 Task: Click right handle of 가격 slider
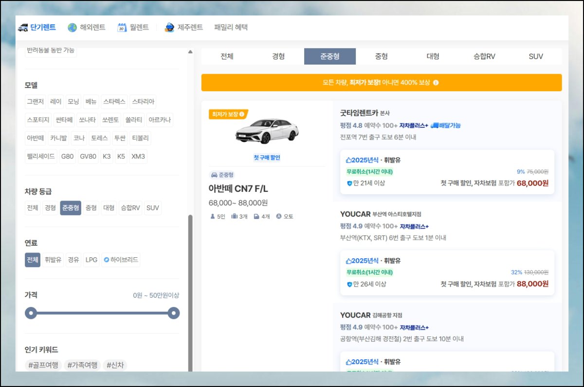pyautogui.click(x=174, y=313)
